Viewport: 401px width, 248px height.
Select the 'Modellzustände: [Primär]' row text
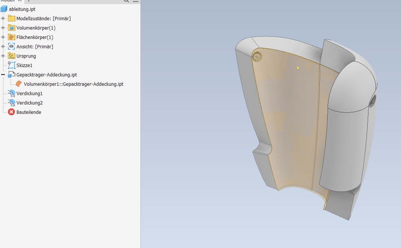point(43,18)
